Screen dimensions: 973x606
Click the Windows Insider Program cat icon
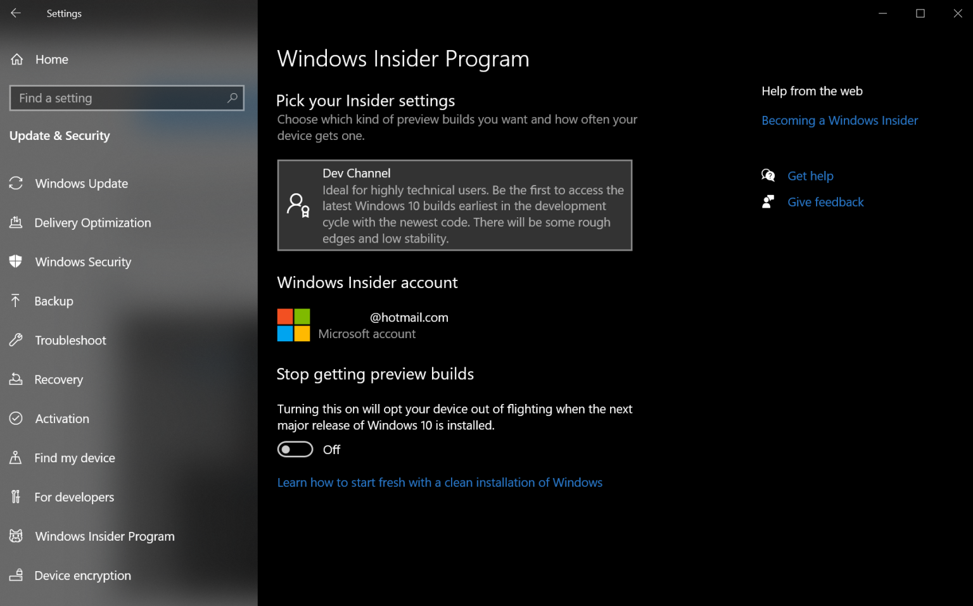16,536
